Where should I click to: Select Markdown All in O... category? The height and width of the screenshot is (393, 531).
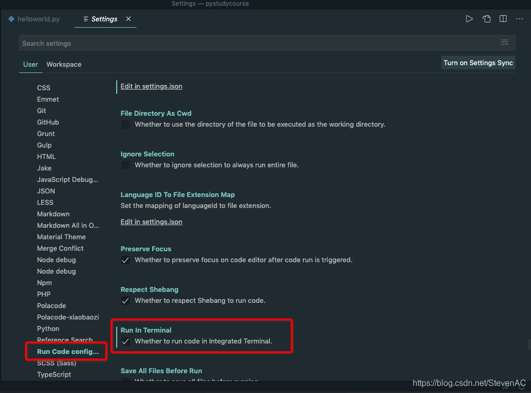point(68,226)
